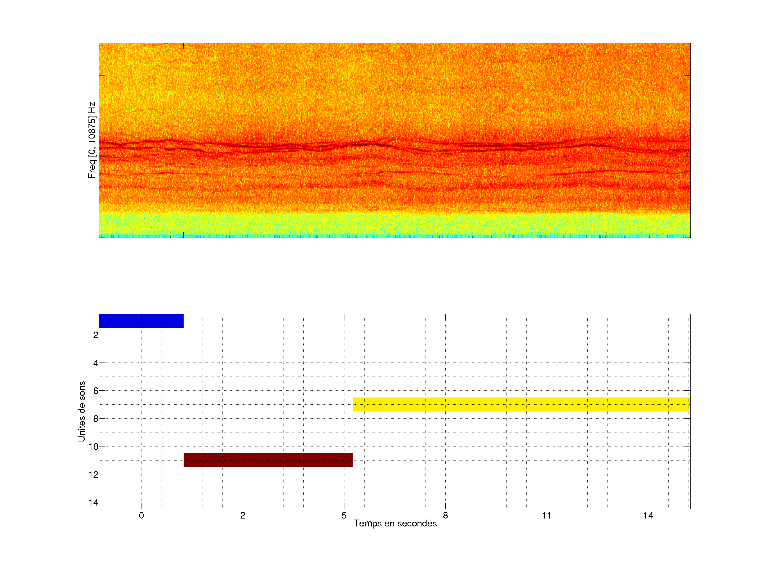
Task: Click x-axis tick label 5
Action: 344,515
